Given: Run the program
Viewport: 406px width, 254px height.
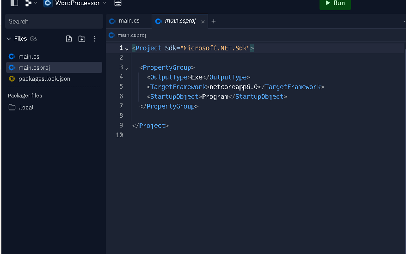Looking at the screenshot, I should 335,3.
